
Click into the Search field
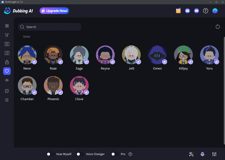50,27
